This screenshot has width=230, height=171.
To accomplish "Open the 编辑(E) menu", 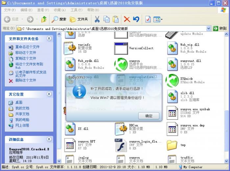I will [26, 10].
